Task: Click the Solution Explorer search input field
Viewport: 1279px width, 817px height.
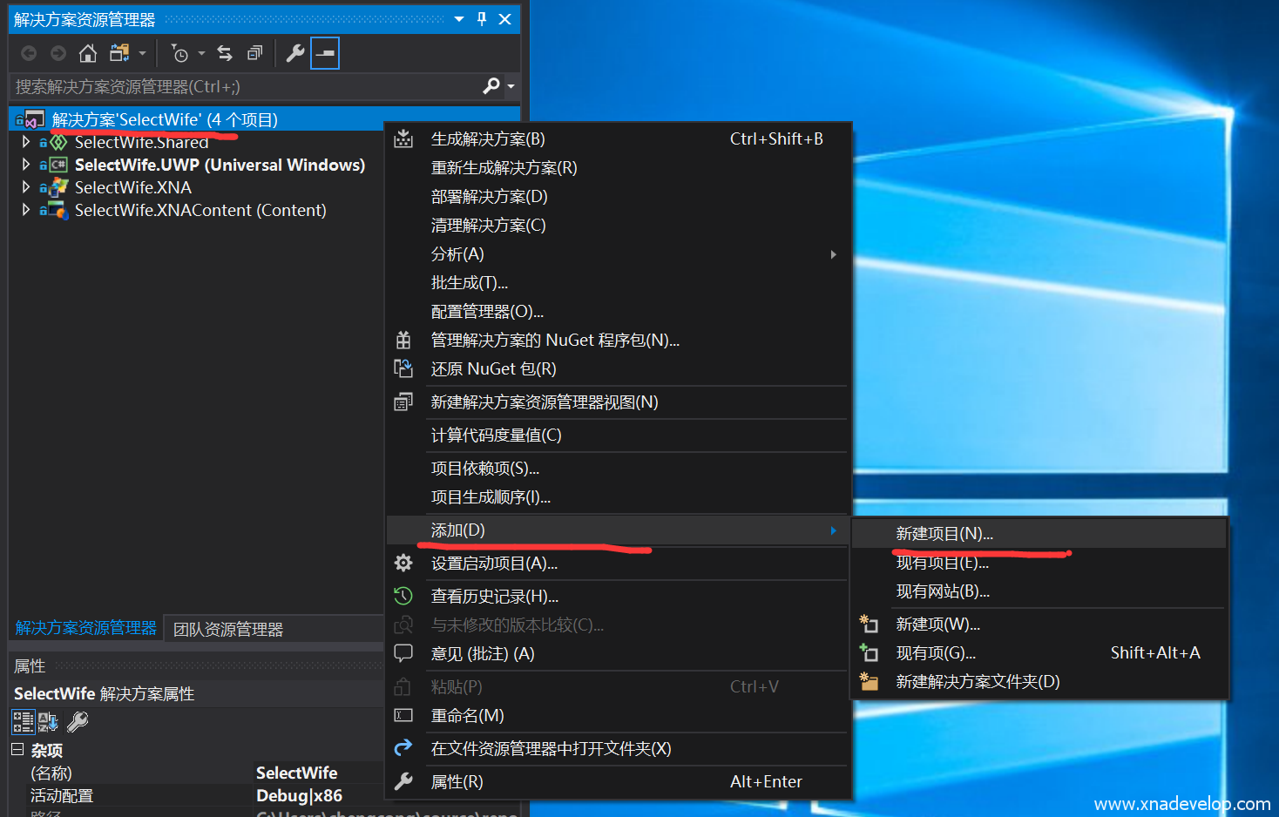Action: point(244,86)
